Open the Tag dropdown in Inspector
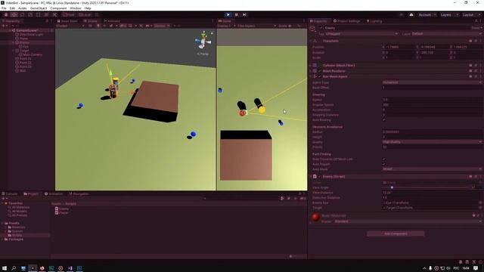 pos(361,33)
